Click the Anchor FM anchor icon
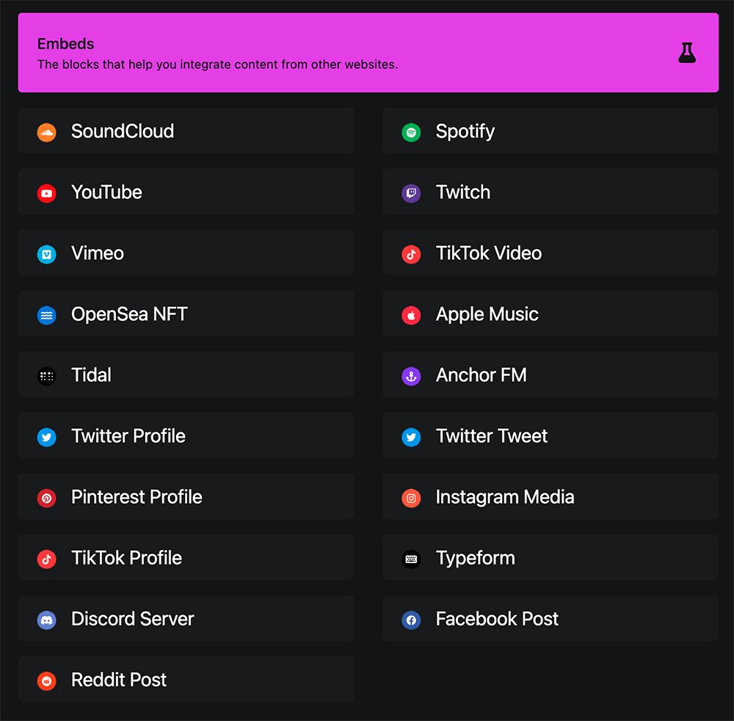The image size is (734, 721). point(411,376)
